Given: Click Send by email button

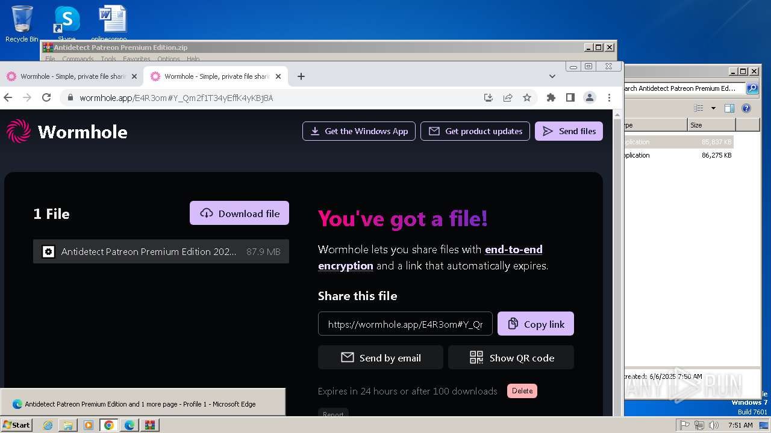Looking at the screenshot, I should pos(381,358).
